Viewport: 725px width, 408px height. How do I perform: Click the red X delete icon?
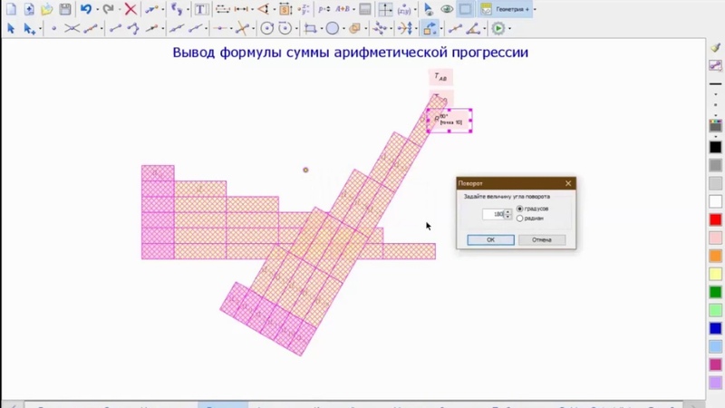coord(130,9)
